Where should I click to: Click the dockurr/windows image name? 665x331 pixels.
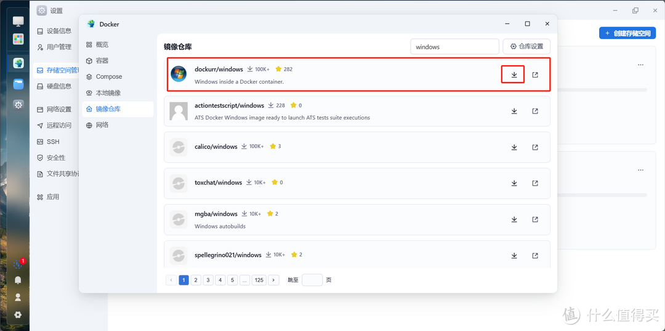(219, 69)
